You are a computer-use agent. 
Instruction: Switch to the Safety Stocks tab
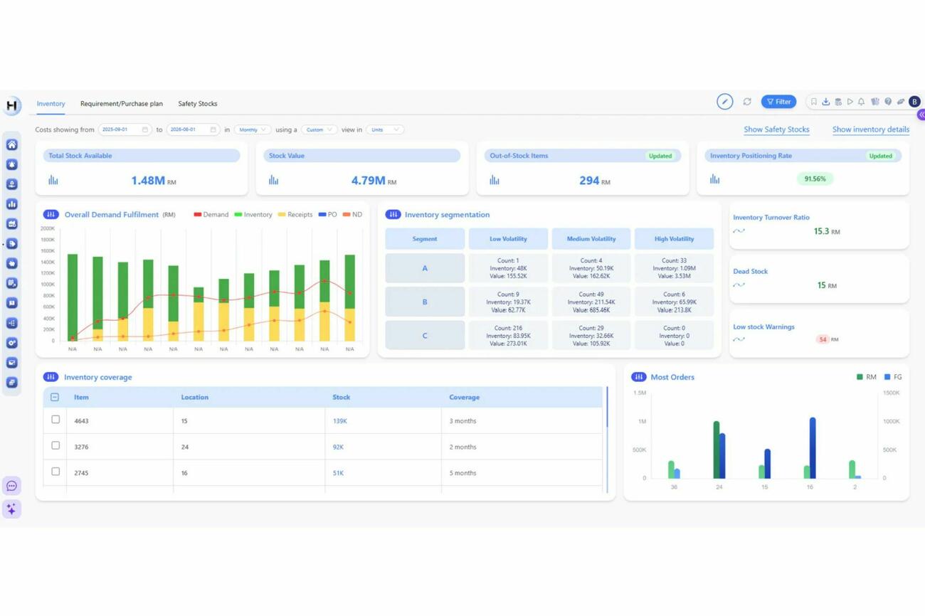[x=197, y=103]
